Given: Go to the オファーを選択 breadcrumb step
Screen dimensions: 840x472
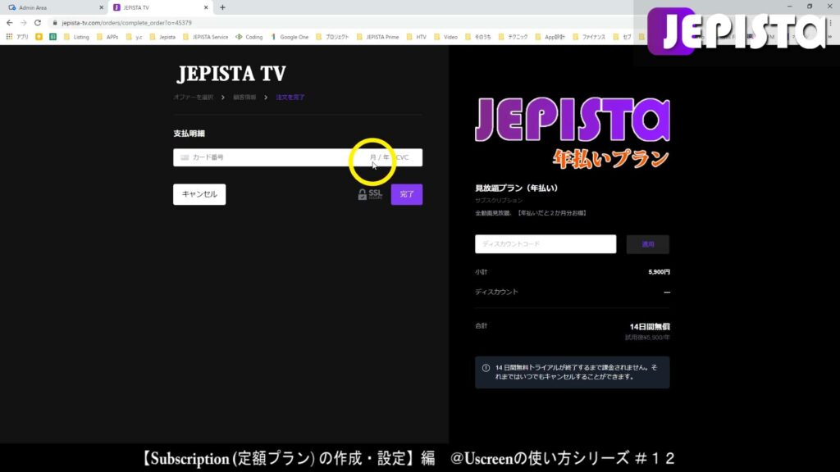Looking at the screenshot, I should pos(194,98).
